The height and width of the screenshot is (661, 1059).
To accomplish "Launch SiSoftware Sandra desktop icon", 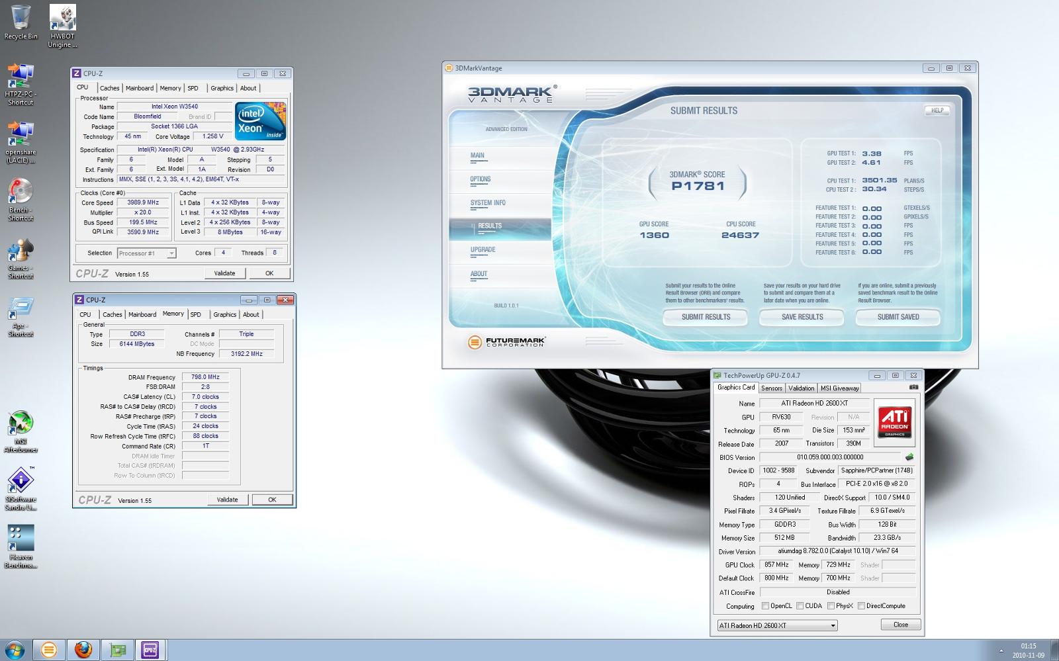I will pos(21,490).
